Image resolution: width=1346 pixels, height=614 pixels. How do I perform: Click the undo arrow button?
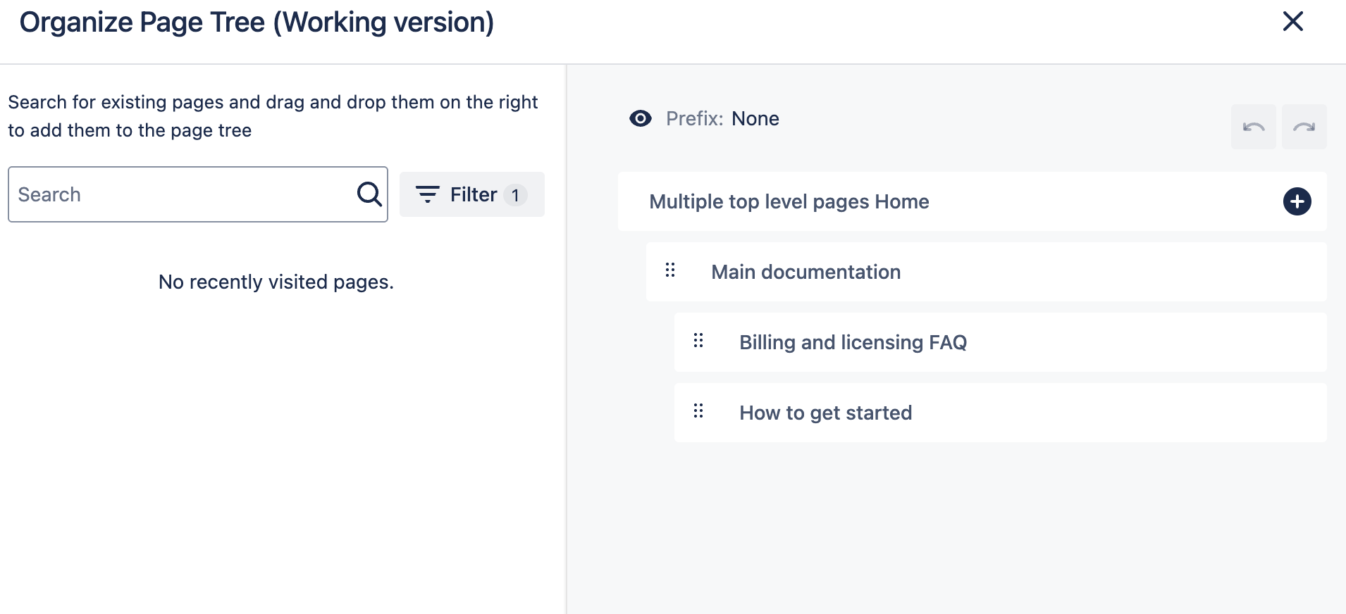point(1253,127)
